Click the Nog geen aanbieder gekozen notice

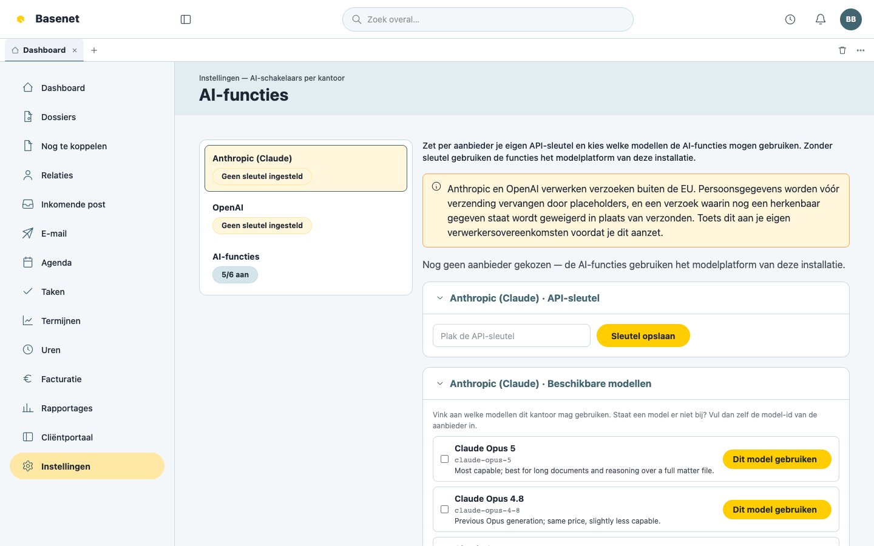634,265
